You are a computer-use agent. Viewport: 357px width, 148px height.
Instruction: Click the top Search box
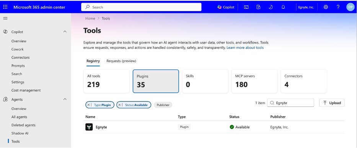coord(141,7)
